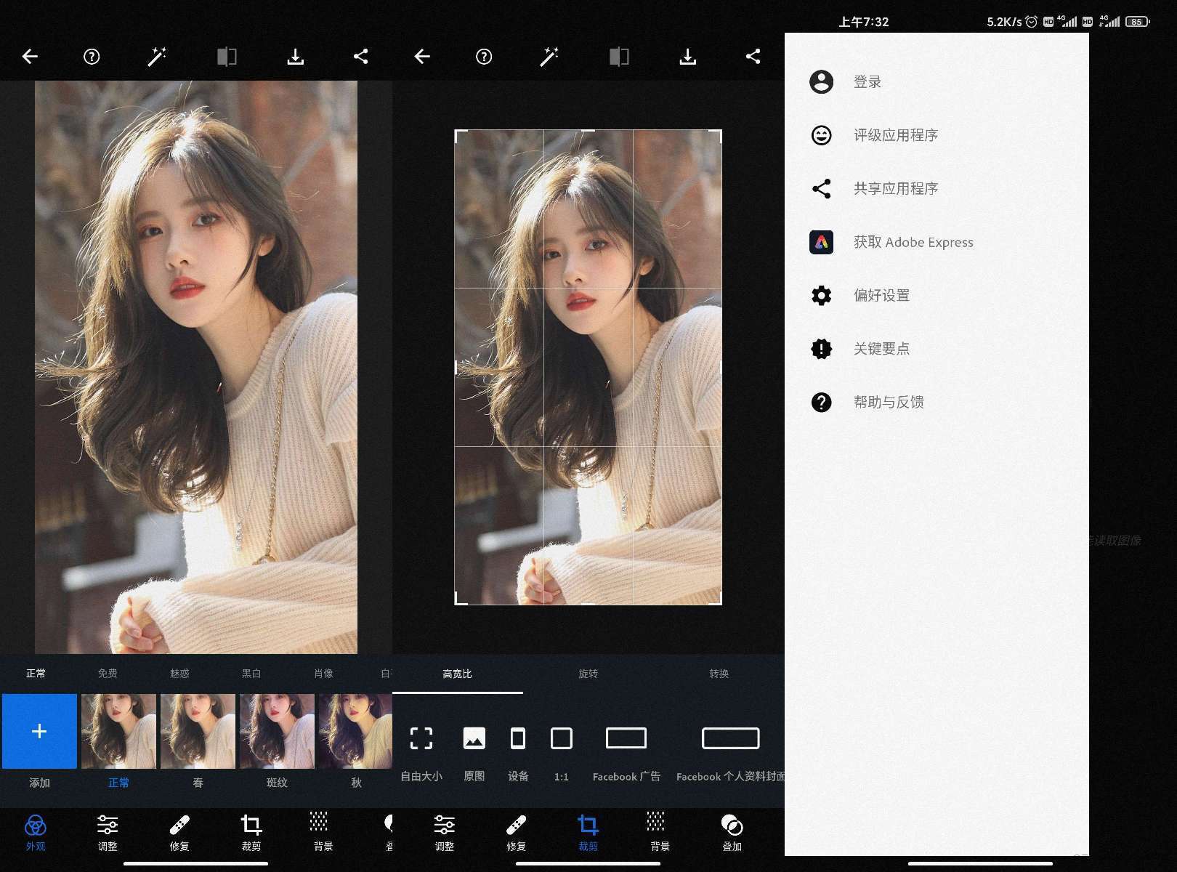Toggle compare original icon in the crop screen
This screenshot has height=872, width=1177.
pos(619,57)
